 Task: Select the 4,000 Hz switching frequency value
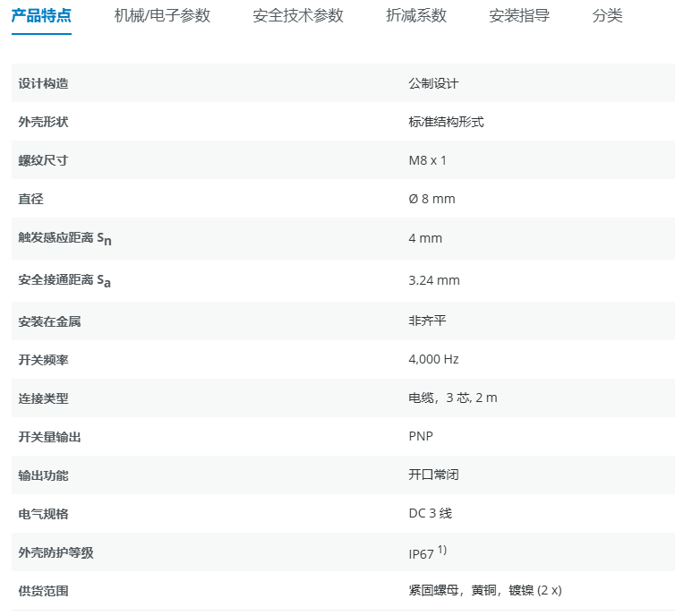[x=433, y=359]
